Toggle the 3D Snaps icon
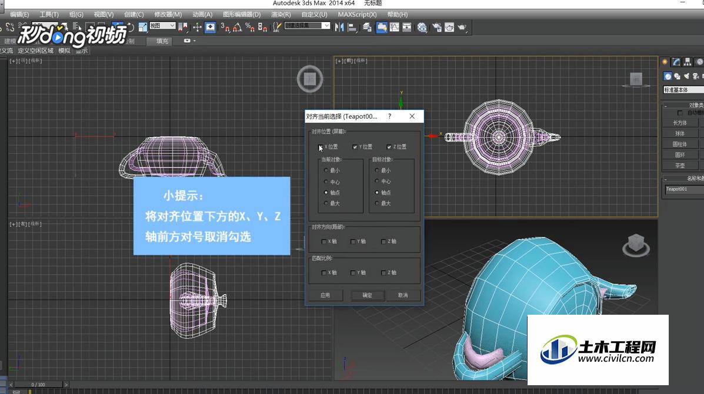The height and width of the screenshot is (394, 704). pyautogui.click(x=225, y=28)
